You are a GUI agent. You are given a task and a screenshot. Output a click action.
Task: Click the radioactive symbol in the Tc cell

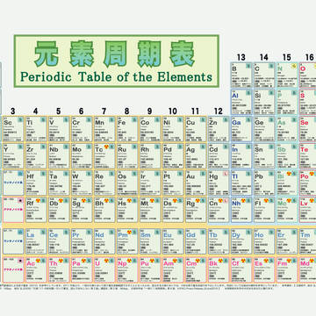click(x=106, y=147)
